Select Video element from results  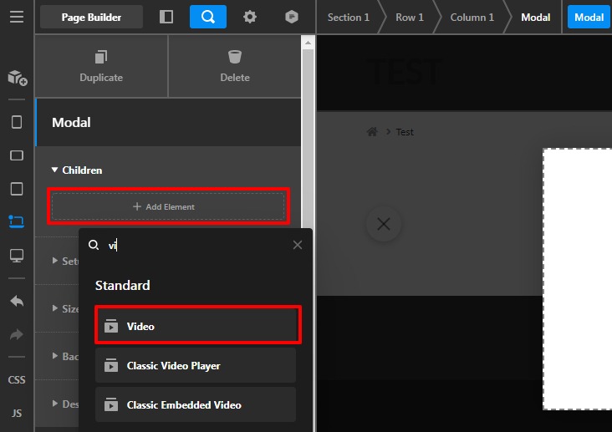point(198,326)
